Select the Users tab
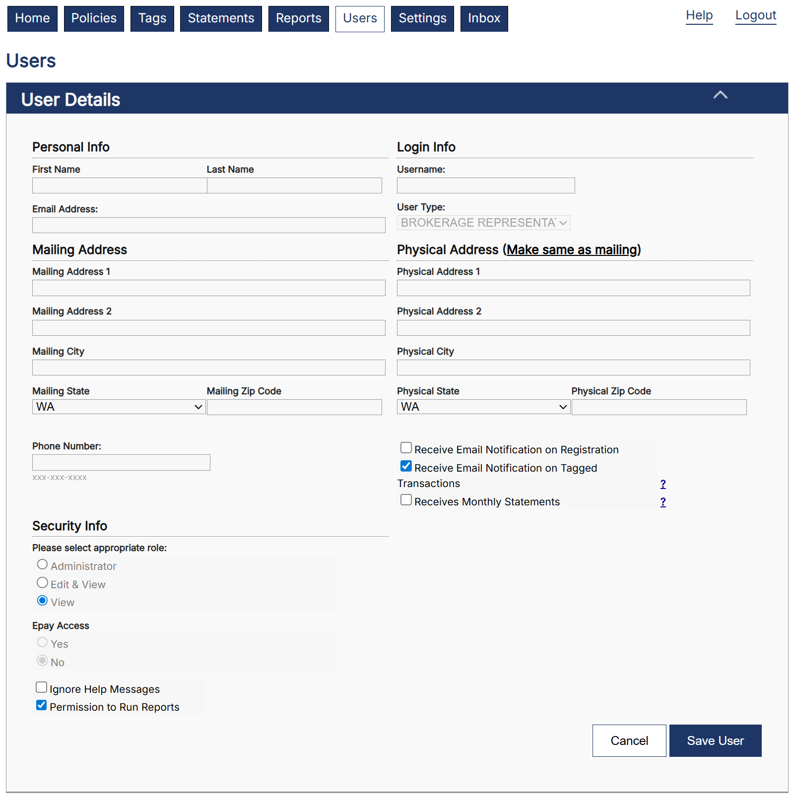 [360, 19]
